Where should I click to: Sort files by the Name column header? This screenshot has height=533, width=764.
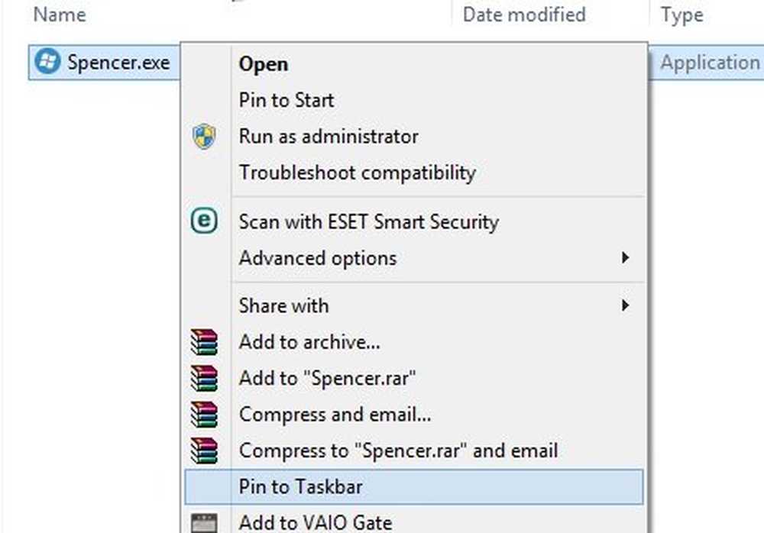[60, 15]
